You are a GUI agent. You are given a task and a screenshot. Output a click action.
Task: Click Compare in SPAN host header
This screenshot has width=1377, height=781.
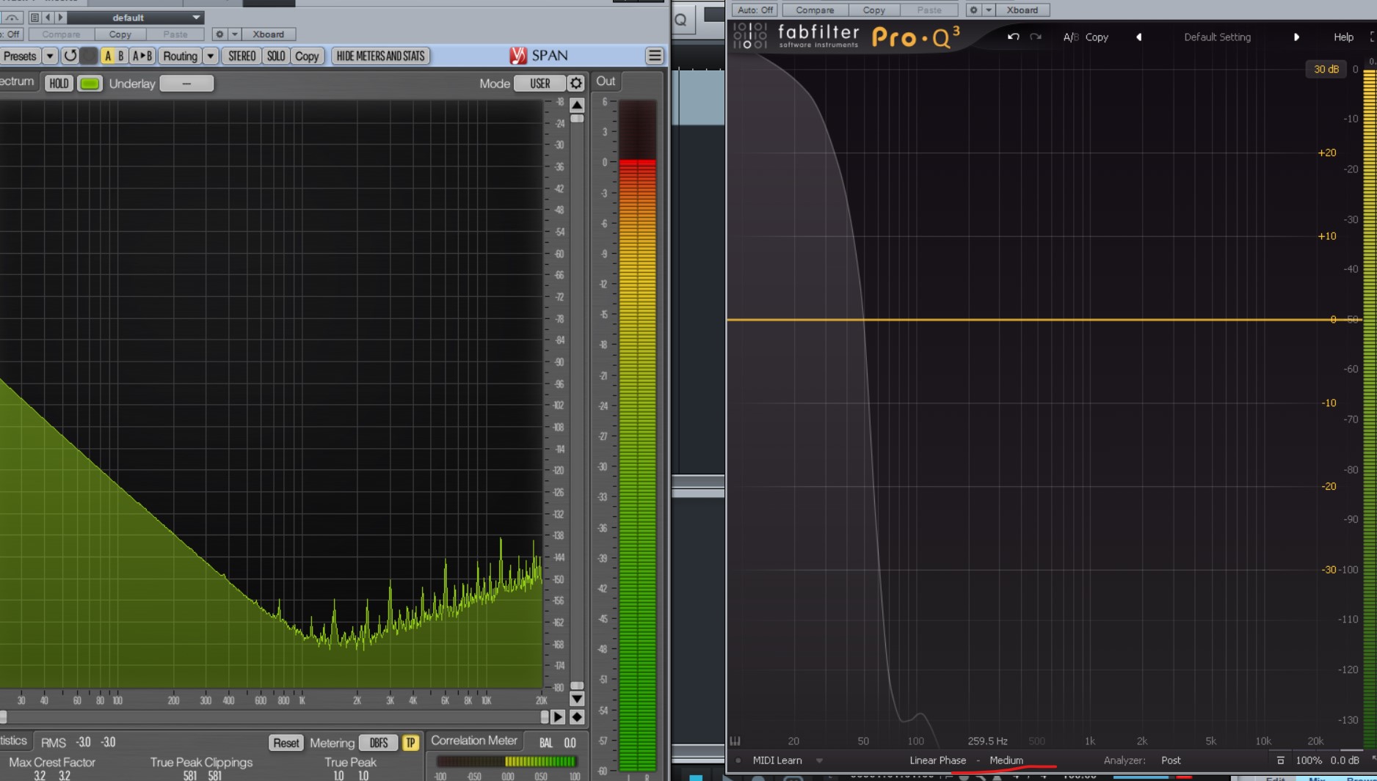(x=61, y=34)
